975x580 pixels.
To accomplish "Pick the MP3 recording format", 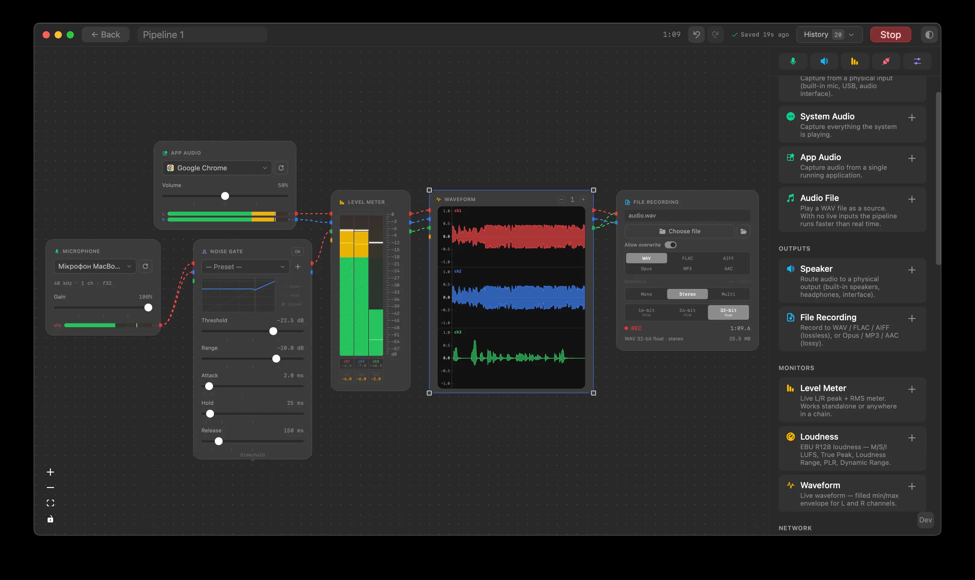I will (x=687, y=269).
